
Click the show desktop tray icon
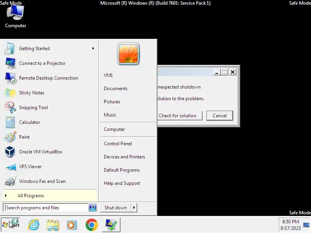pos(306,225)
